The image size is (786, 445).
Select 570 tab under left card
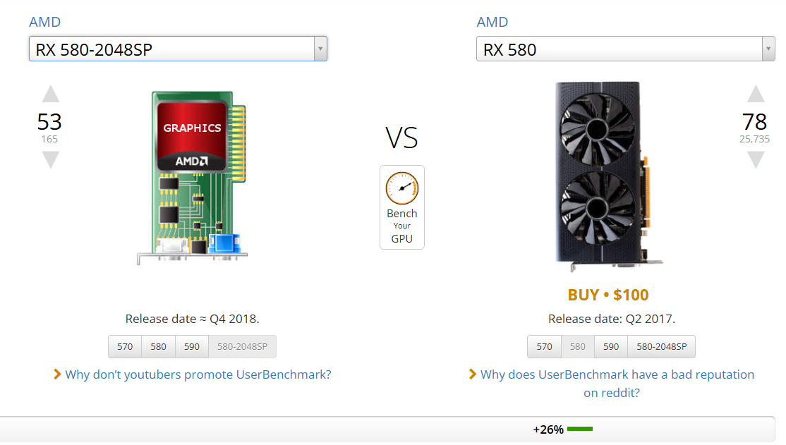[125, 347]
